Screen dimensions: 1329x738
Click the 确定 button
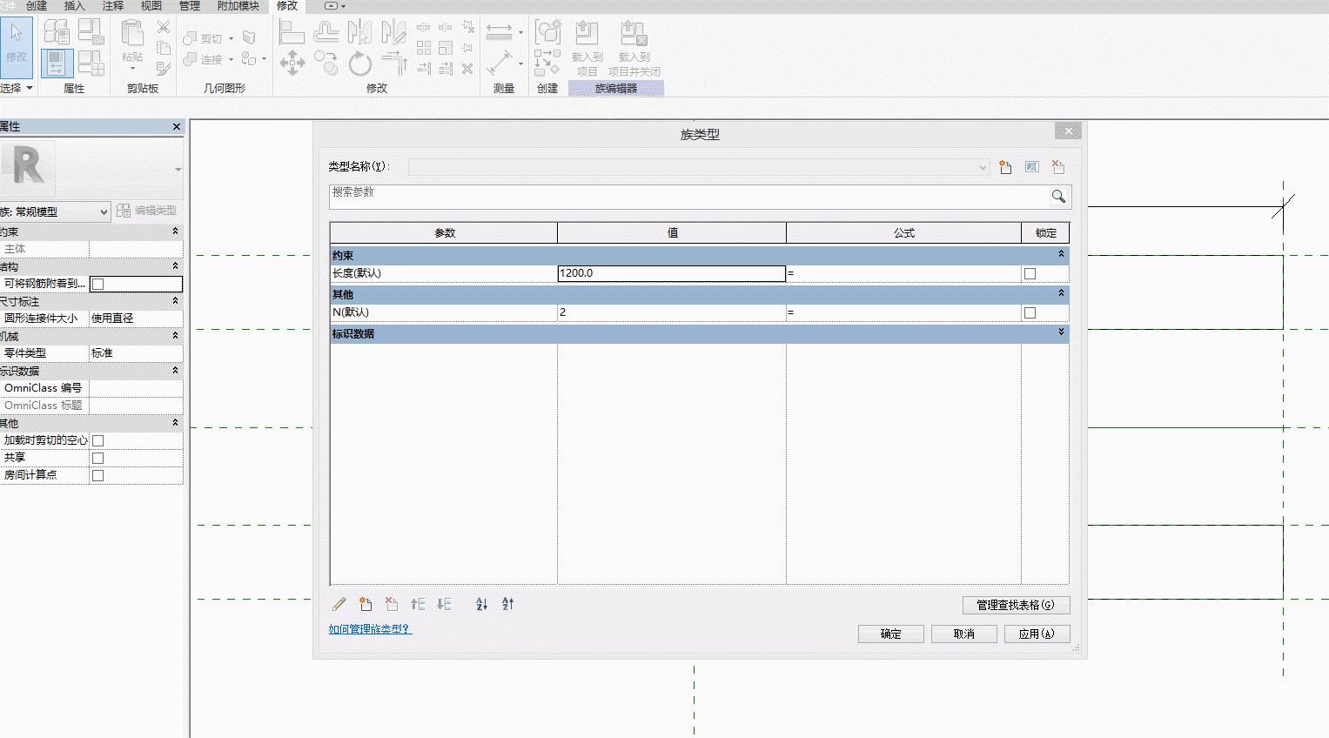(891, 634)
